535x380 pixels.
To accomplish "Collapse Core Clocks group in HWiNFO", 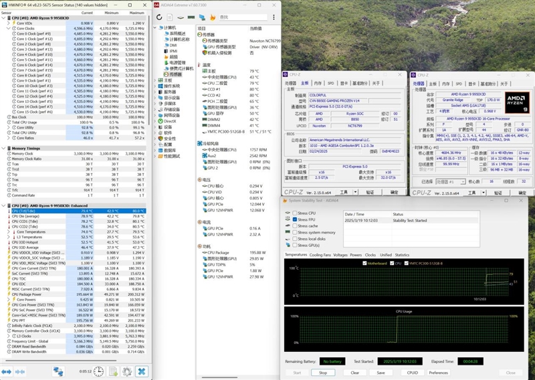I will pos(9,28).
